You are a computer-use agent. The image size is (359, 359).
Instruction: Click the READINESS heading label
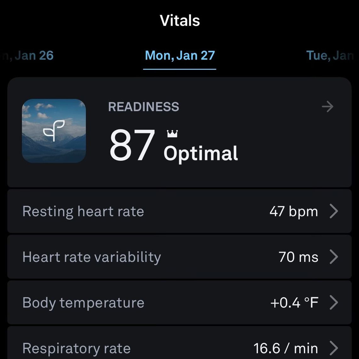[x=144, y=107]
